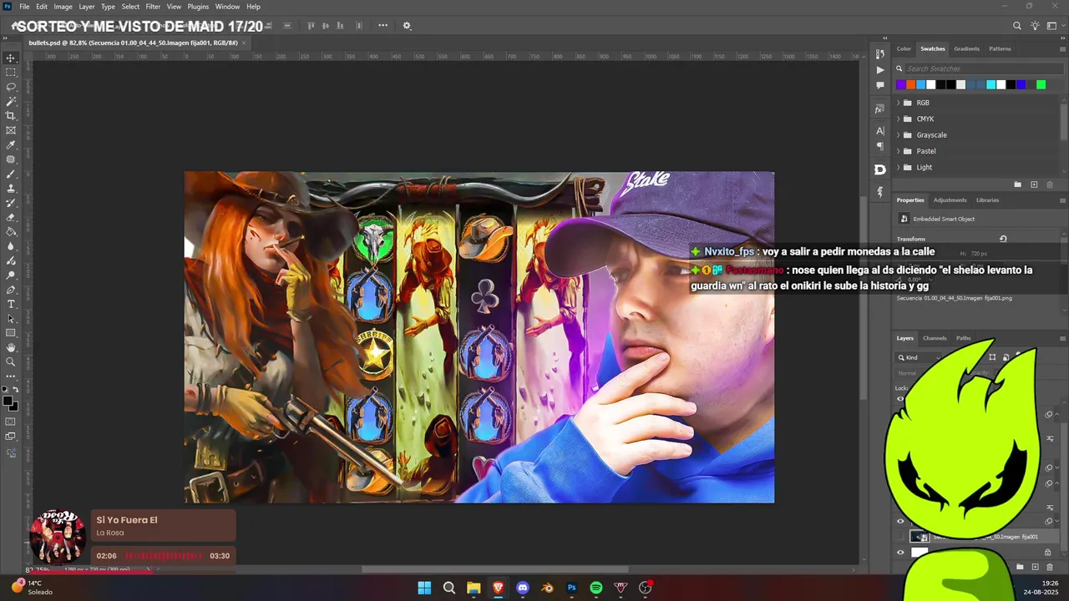Toggle visibility of the bottom white layer
The width and height of the screenshot is (1069, 601).
900,553
